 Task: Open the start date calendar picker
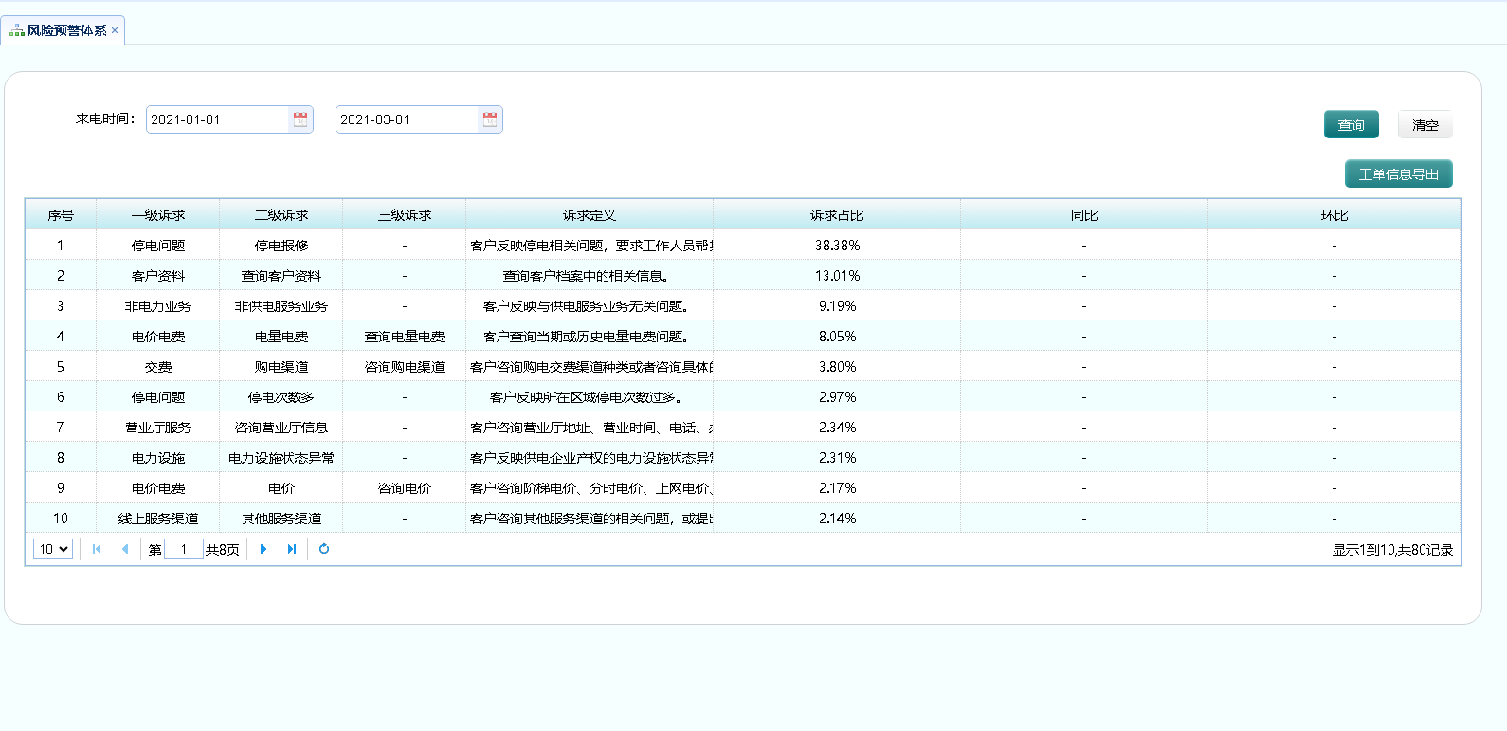(x=300, y=119)
